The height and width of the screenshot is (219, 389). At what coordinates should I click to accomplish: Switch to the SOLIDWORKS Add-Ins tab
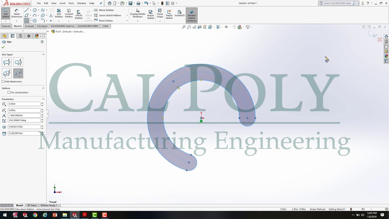[x=62, y=26]
